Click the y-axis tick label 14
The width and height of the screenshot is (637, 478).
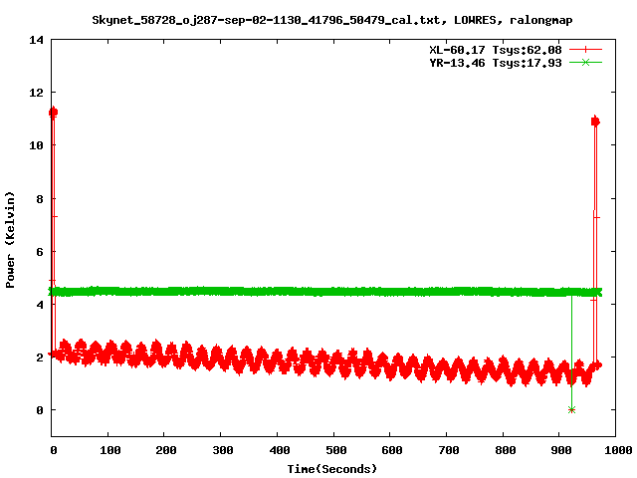click(37, 40)
